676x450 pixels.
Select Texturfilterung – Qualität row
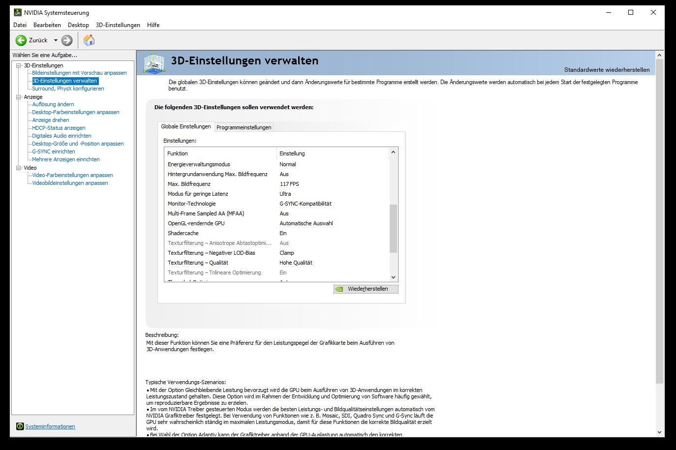277,263
